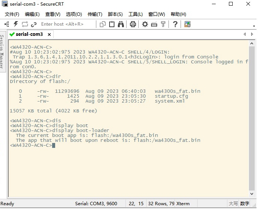Click the Find binoculars icon

pyautogui.click(x=121, y=24)
